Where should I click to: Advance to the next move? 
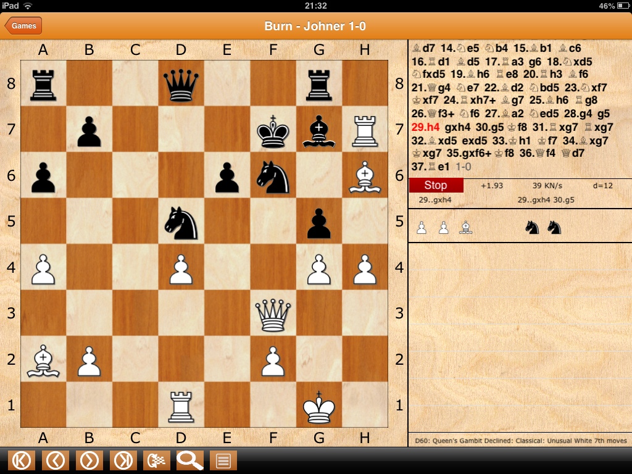89,460
